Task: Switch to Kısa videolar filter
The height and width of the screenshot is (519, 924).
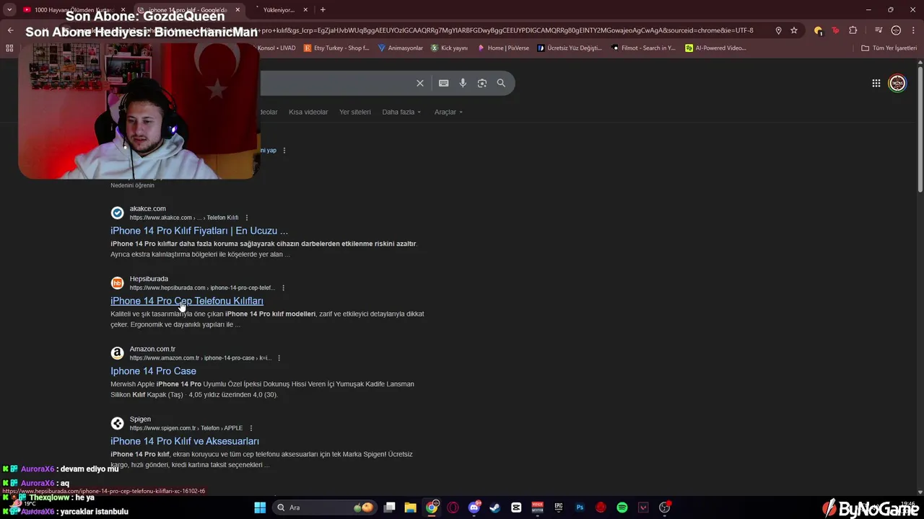Action: pos(308,112)
